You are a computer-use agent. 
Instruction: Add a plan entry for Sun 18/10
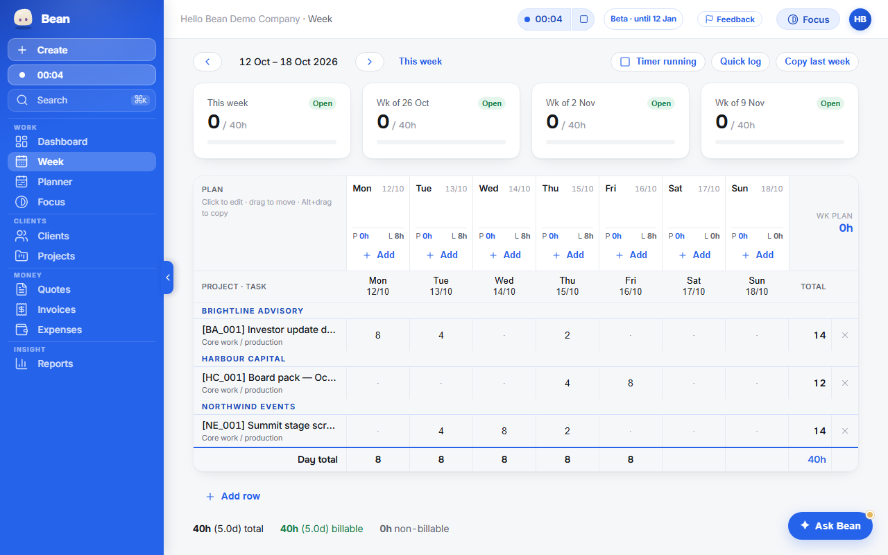coord(757,255)
